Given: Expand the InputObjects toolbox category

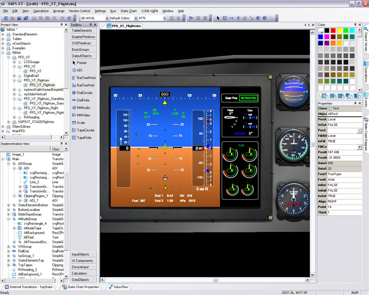Looking at the screenshot, I should pos(83,254).
